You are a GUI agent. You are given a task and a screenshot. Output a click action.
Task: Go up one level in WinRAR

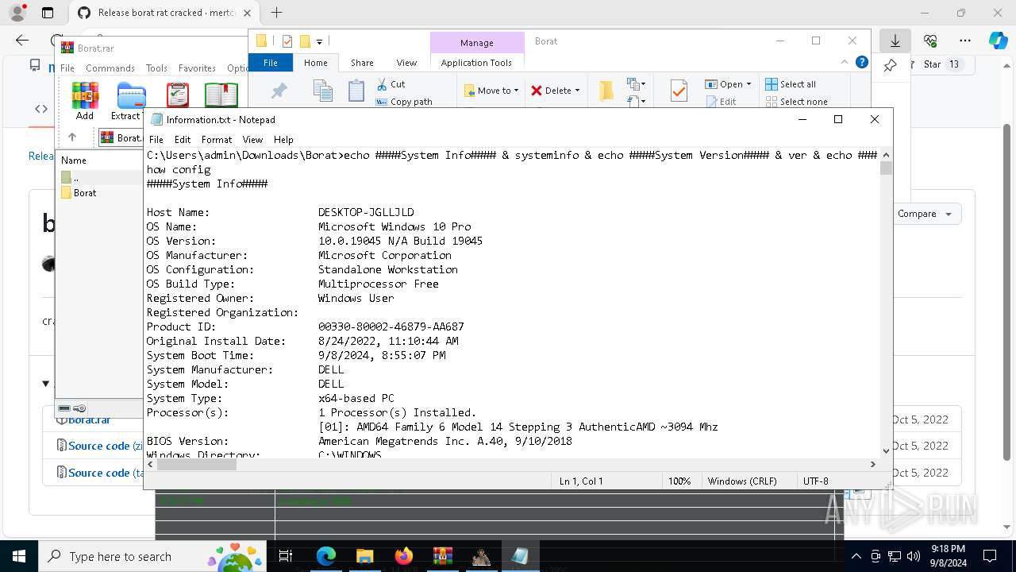click(72, 137)
